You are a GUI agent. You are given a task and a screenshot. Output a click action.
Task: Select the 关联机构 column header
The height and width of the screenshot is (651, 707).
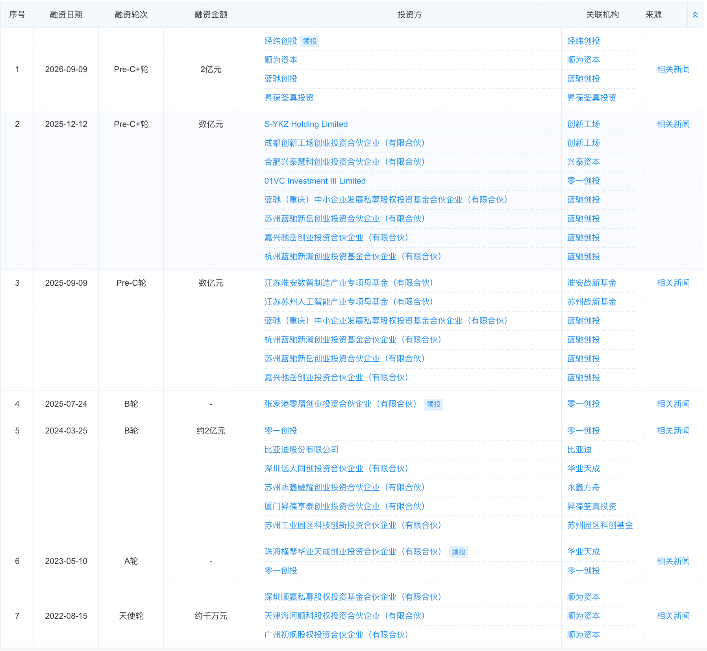point(602,15)
